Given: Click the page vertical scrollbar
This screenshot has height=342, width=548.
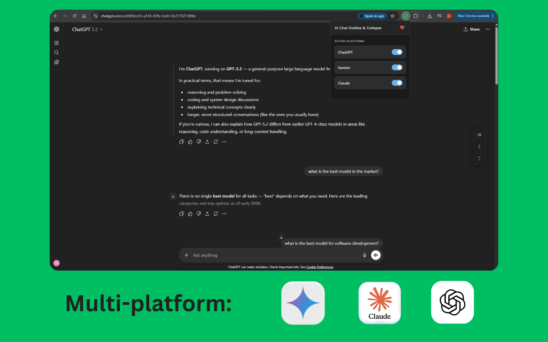Looking at the screenshot, I should 496,56.
